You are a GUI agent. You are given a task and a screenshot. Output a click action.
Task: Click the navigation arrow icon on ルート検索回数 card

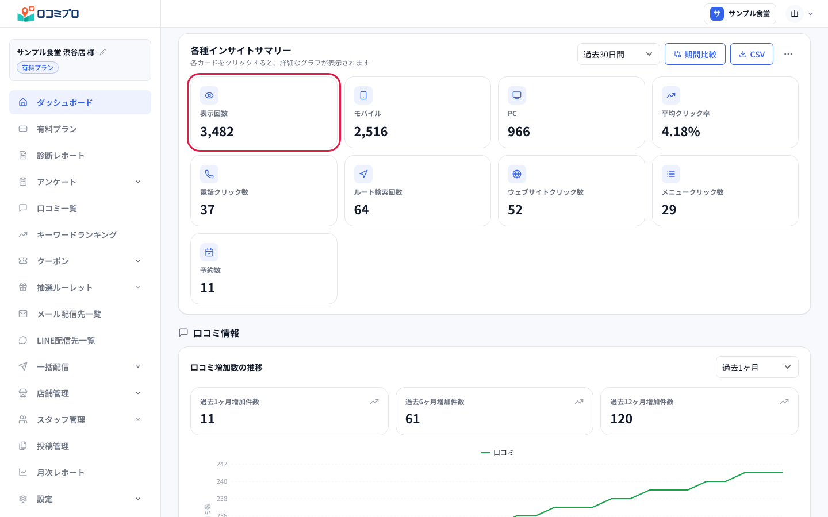[363, 174]
